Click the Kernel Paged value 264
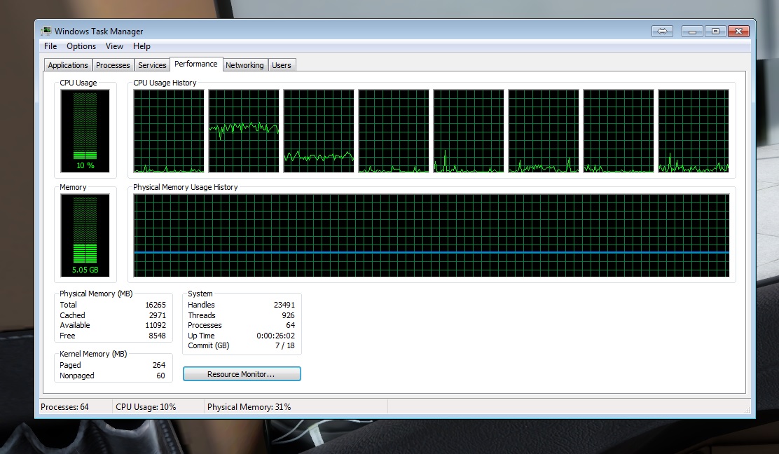Viewport: 779px width, 454px height. [159, 365]
